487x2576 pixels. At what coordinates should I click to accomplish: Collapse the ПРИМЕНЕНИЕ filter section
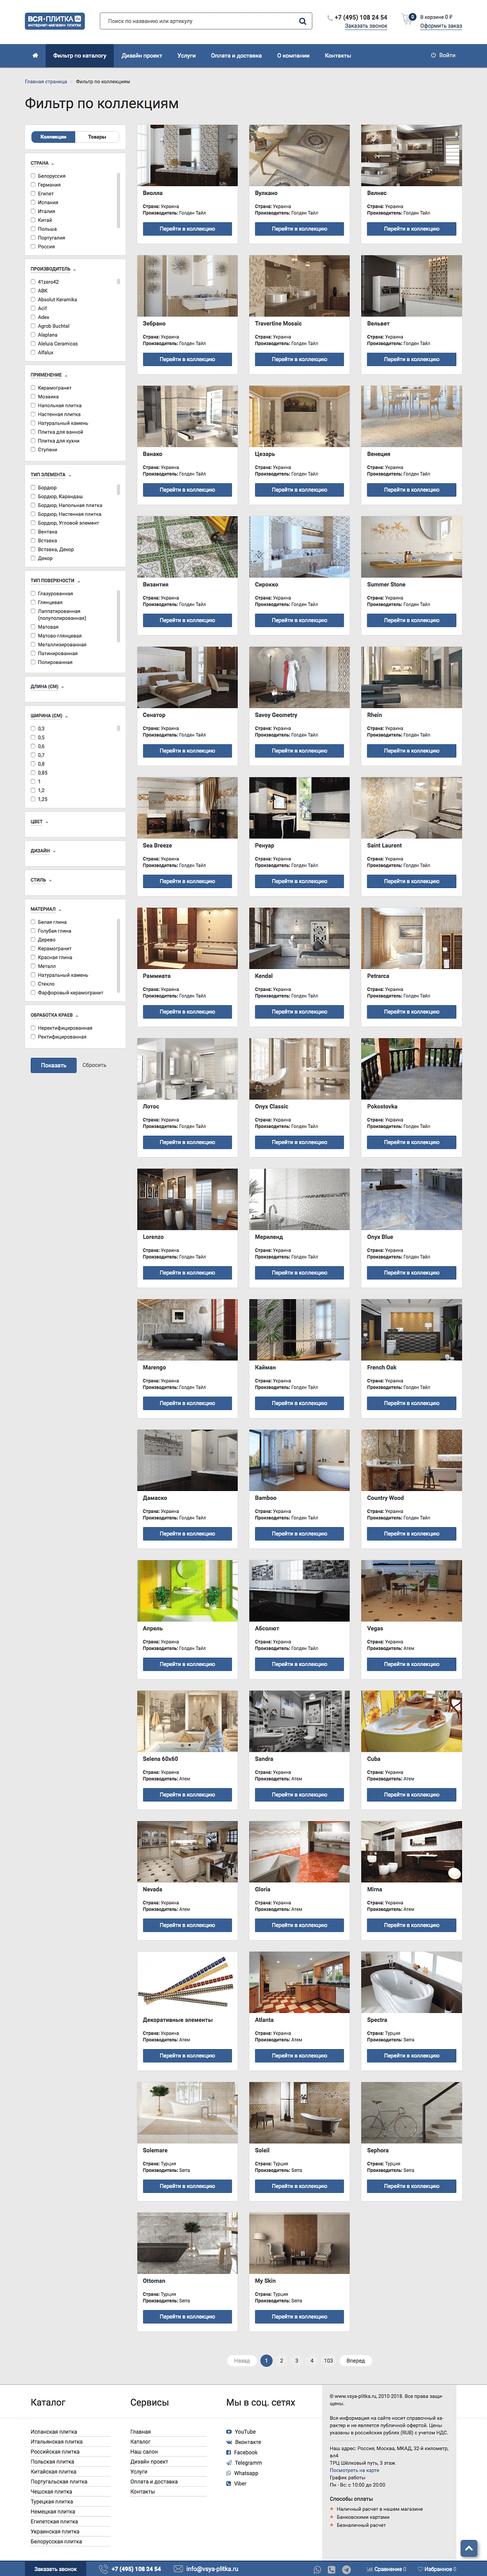[49, 375]
